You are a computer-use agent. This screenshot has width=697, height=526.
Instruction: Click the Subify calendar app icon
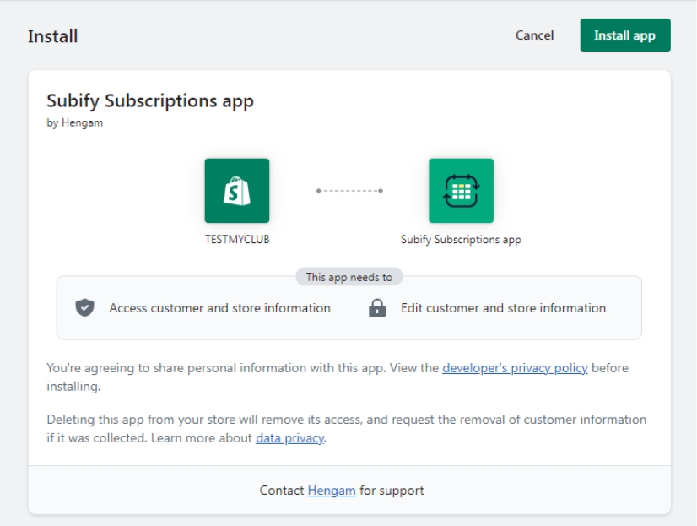(x=461, y=191)
